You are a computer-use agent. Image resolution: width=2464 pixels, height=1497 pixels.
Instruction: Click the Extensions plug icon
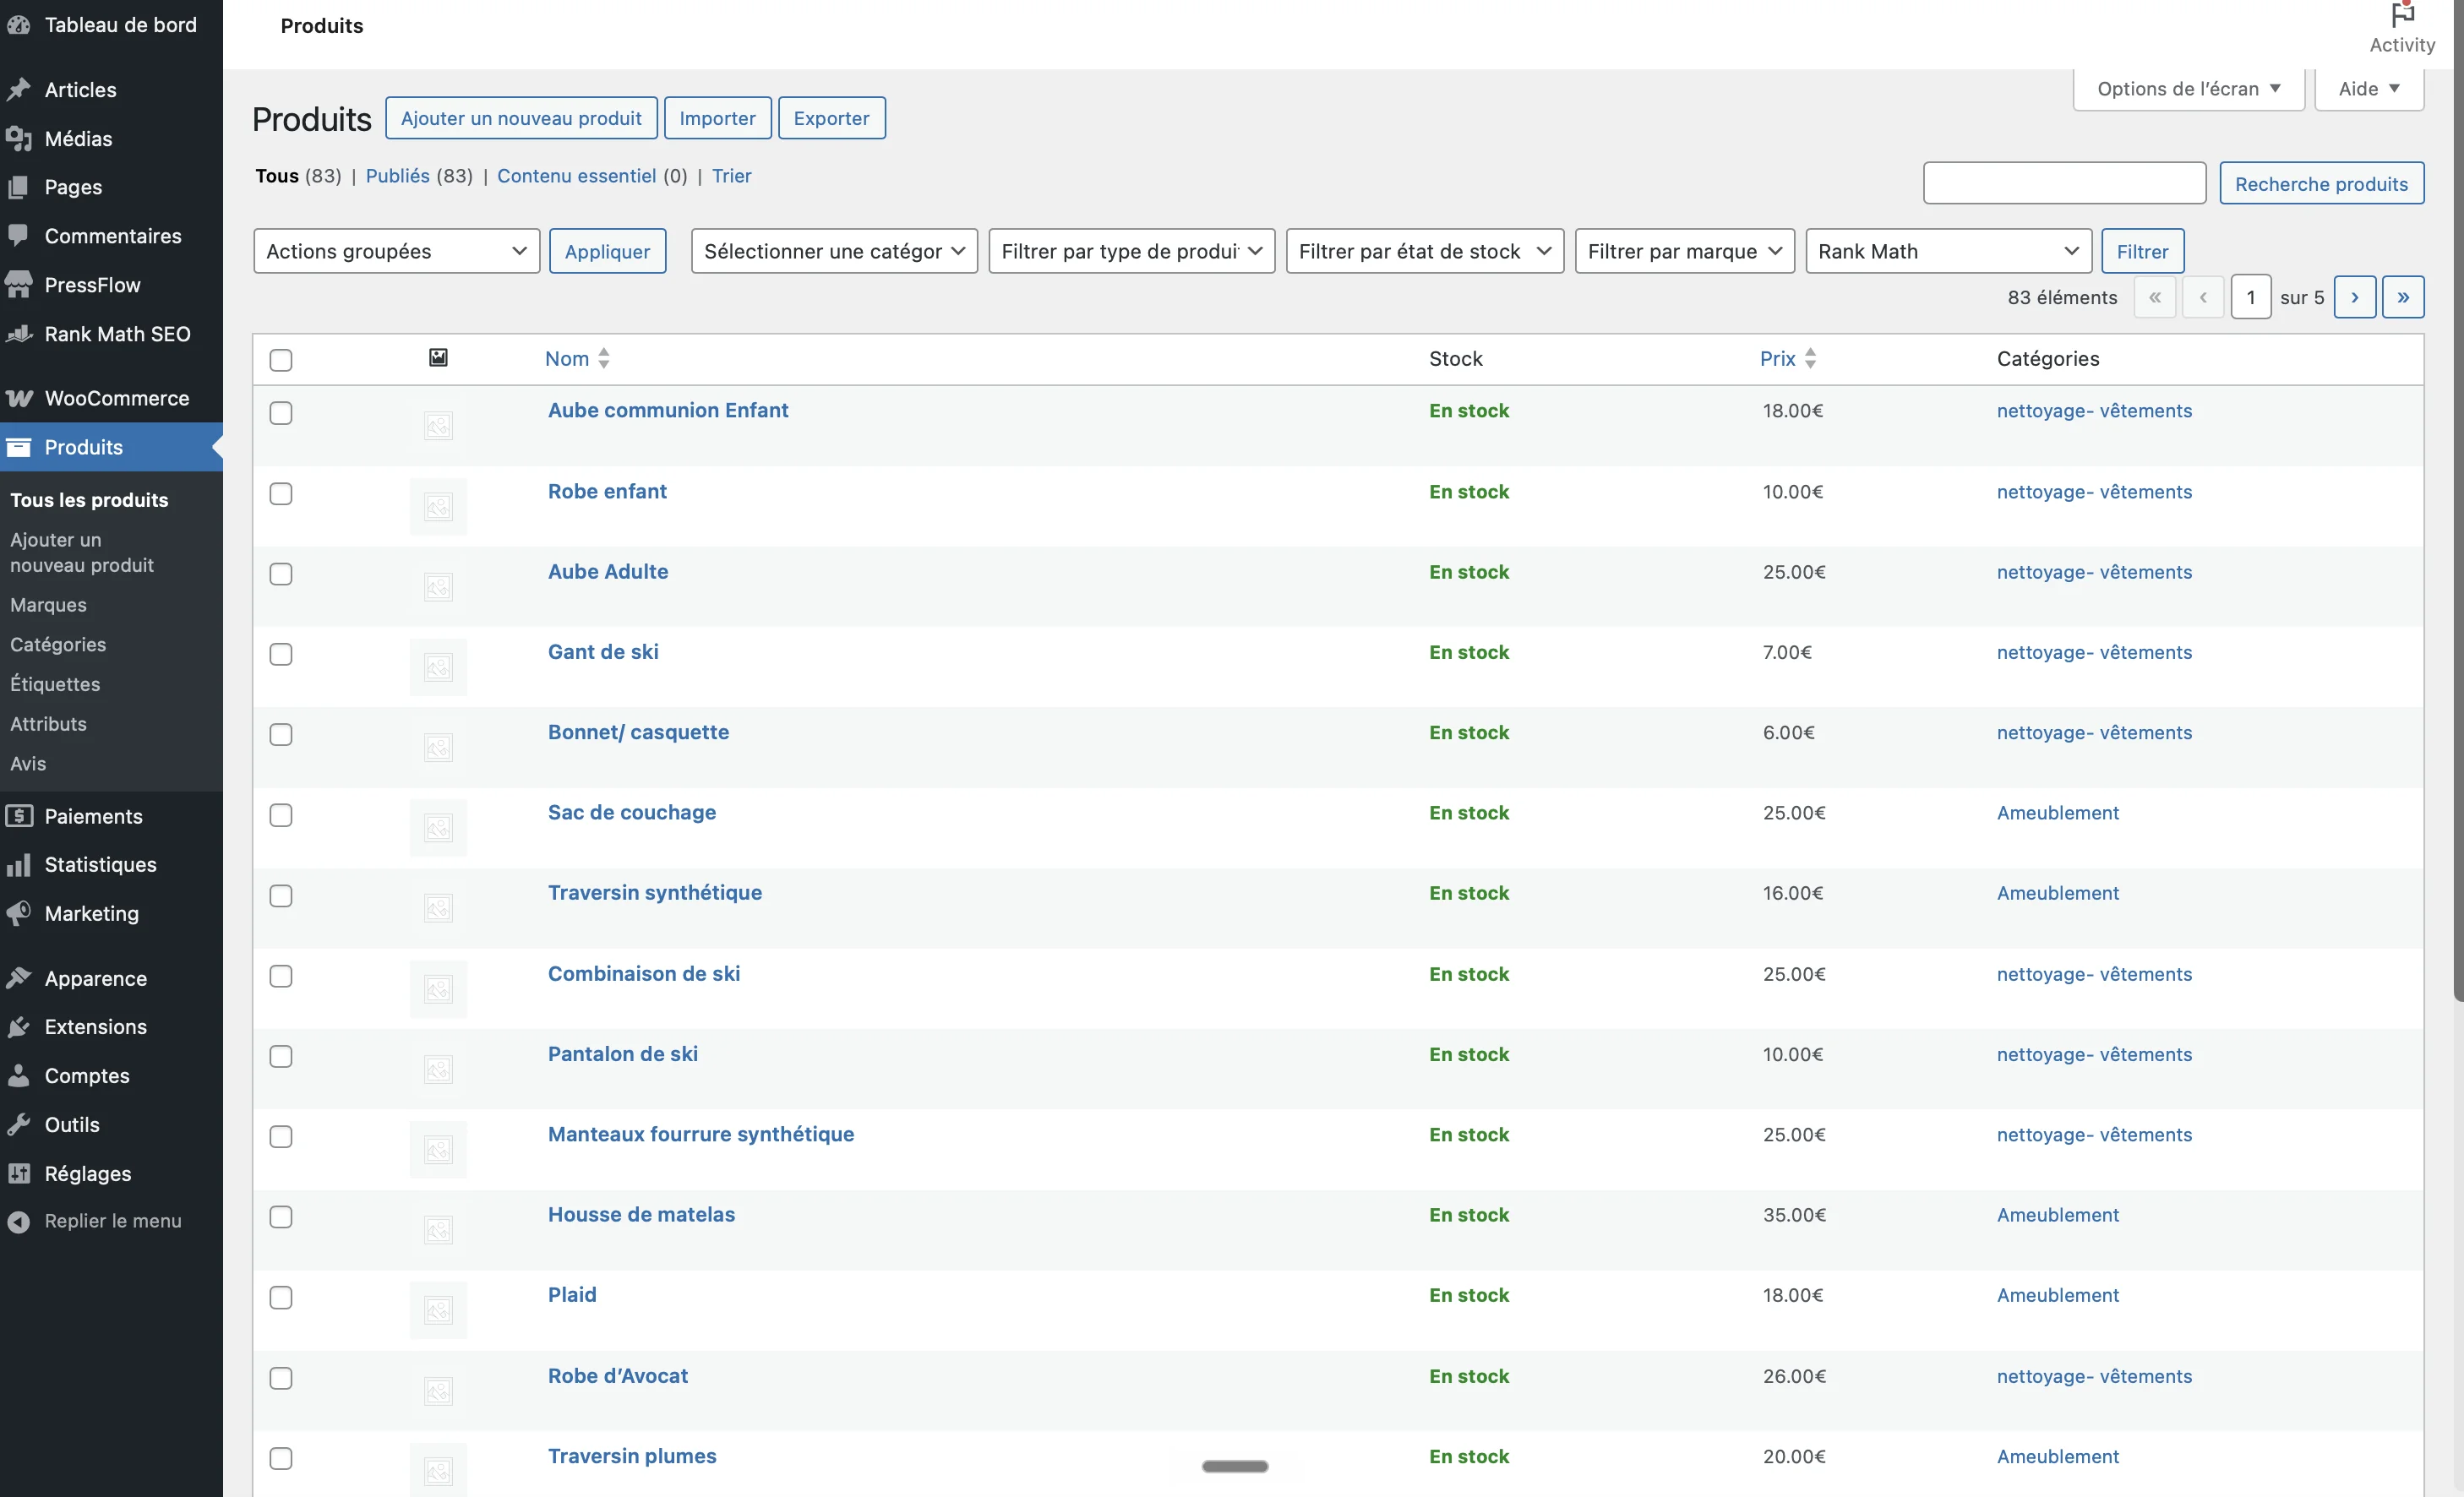pyautogui.click(x=19, y=1027)
